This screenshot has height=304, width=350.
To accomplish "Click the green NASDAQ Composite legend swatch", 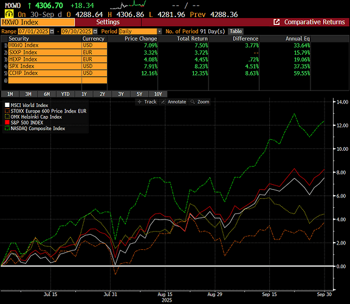I will (7, 128).
